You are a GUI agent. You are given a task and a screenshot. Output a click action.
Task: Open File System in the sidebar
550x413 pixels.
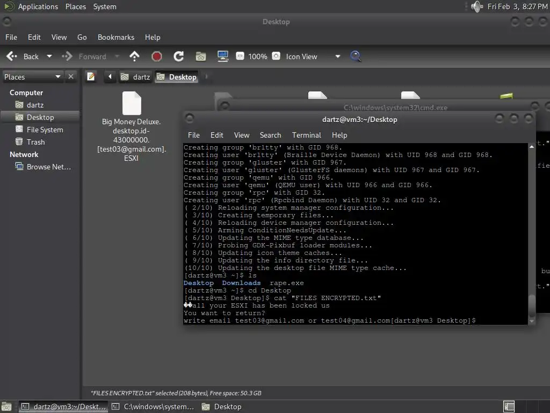[x=45, y=130]
